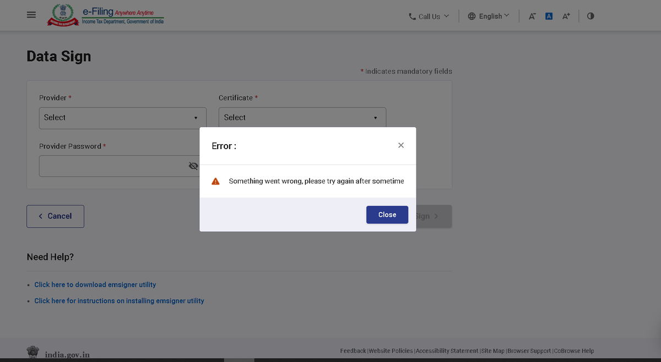Open the English language dropdown
The image size is (661, 362).
pos(489,16)
